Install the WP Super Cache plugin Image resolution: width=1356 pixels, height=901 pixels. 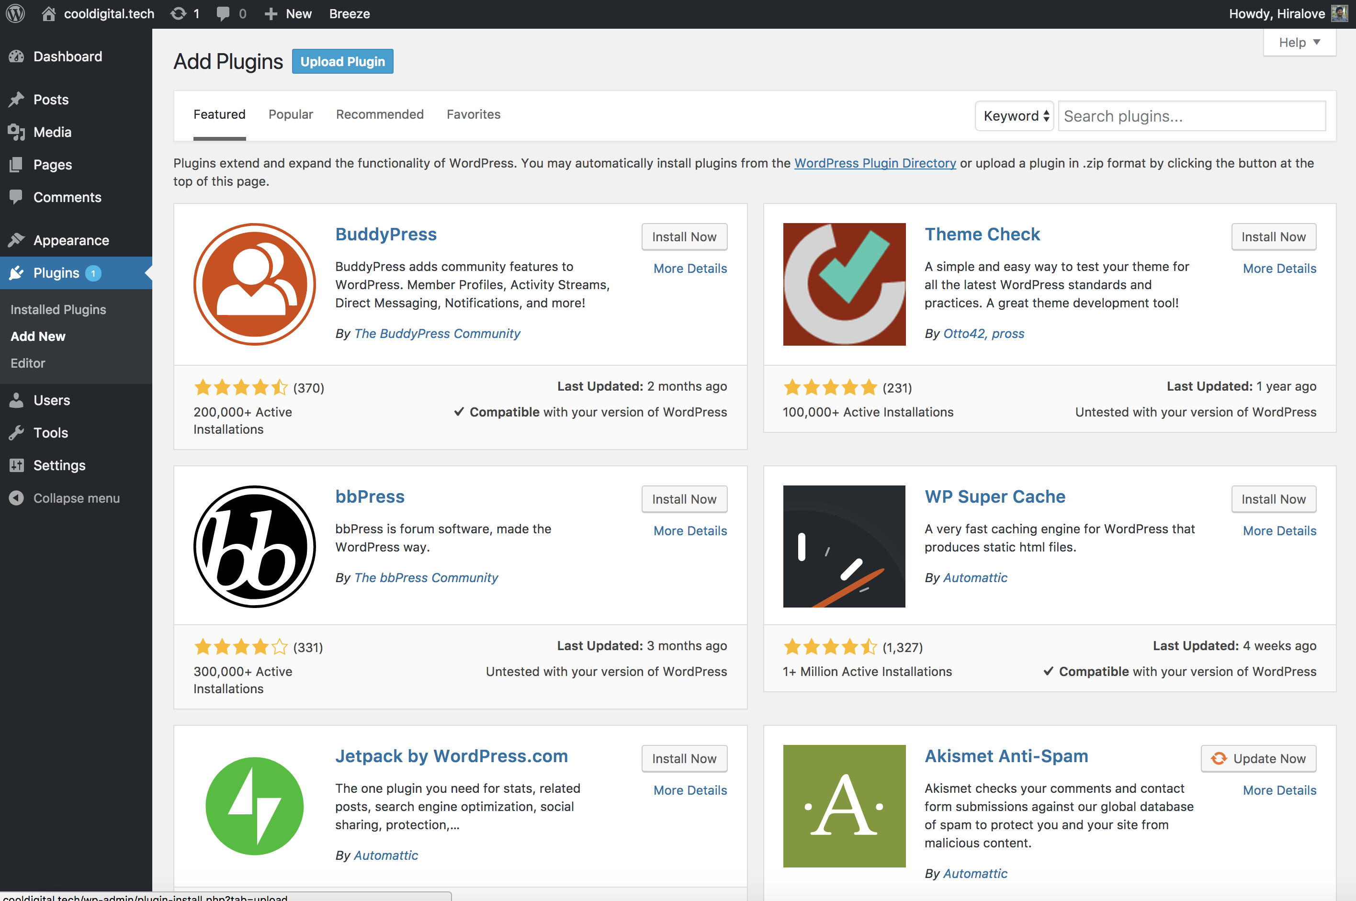tap(1273, 499)
